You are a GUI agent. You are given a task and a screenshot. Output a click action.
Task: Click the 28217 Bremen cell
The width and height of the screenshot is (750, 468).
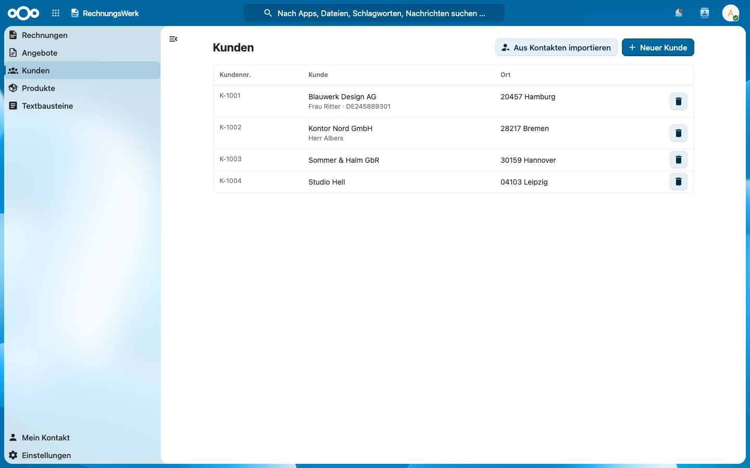[x=524, y=128]
